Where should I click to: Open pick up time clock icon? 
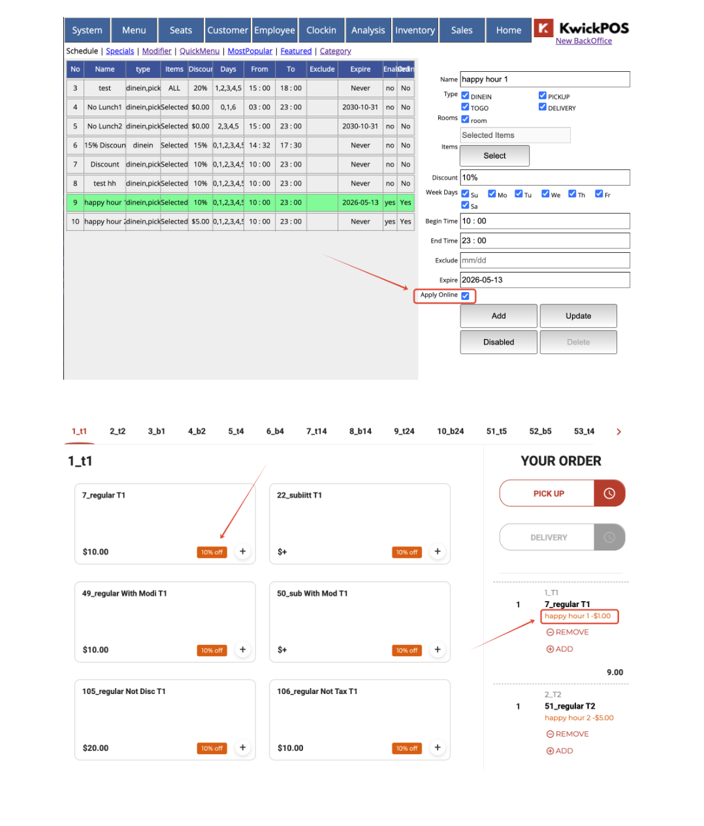[x=609, y=493]
